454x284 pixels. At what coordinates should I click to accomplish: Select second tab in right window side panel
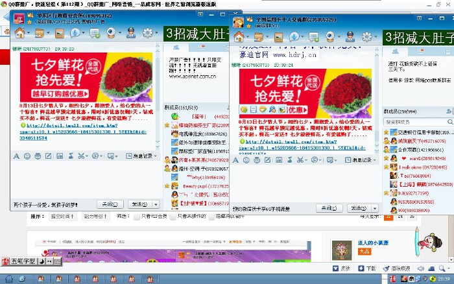click(420, 51)
